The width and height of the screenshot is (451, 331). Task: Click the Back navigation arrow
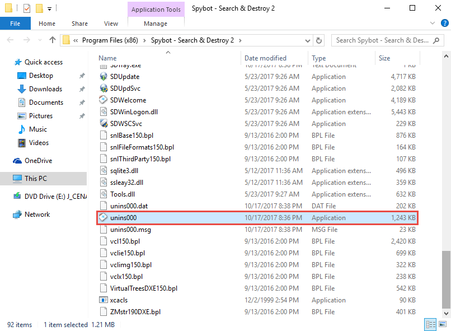point(11,40)
